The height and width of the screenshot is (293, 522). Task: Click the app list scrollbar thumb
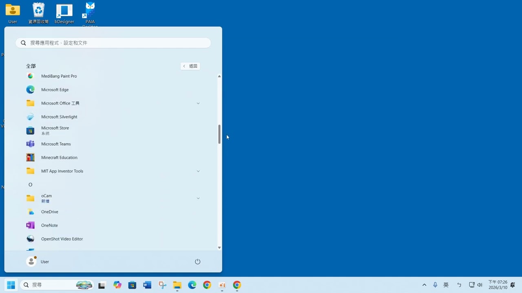[219, 134]
